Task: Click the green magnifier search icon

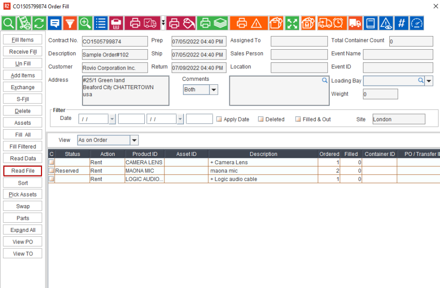Action: pos(9,23)
